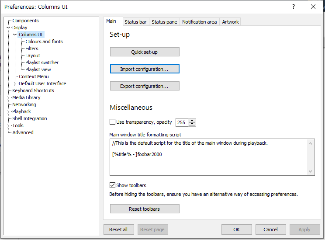Screen dimensions: 325x240
Task: Select Tools in the tree
Action: (x=18, y=125)
